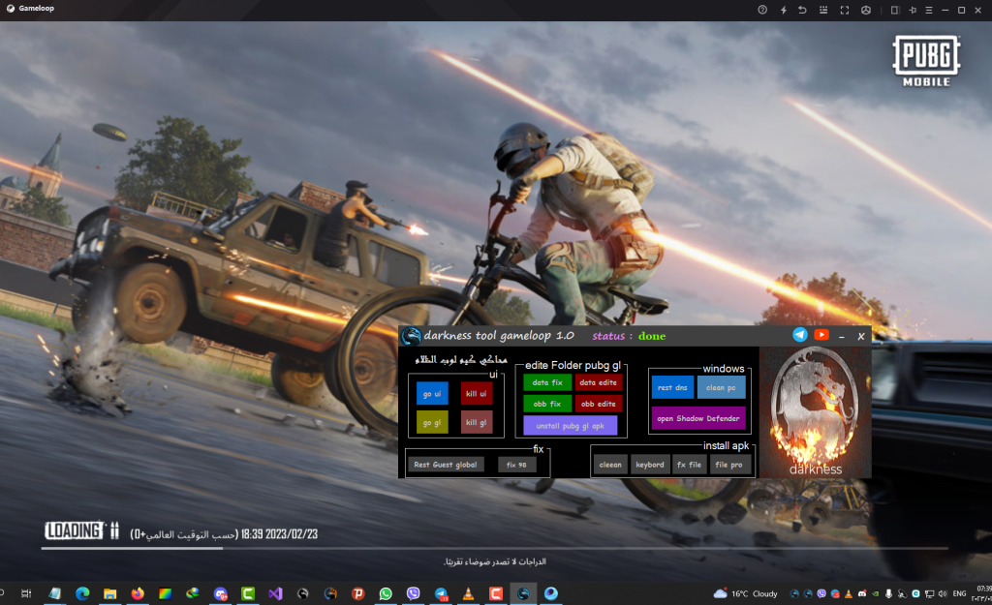The width and height of the screenshot is (992, 605).
Task: Click the 'keybord' install apk button
Action: [650, 465]
